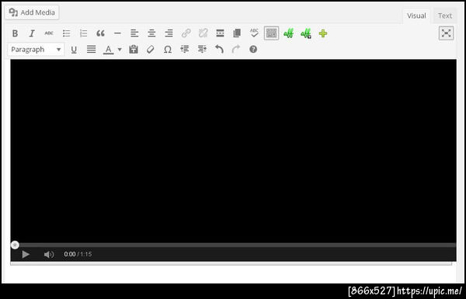Toggle the toolbar kitchen sink
The width and height of the screenshot is (466, 299).
coord(271,33)
